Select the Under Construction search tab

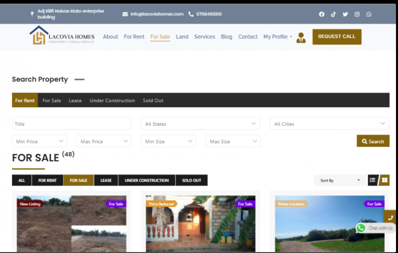[112, 100]
